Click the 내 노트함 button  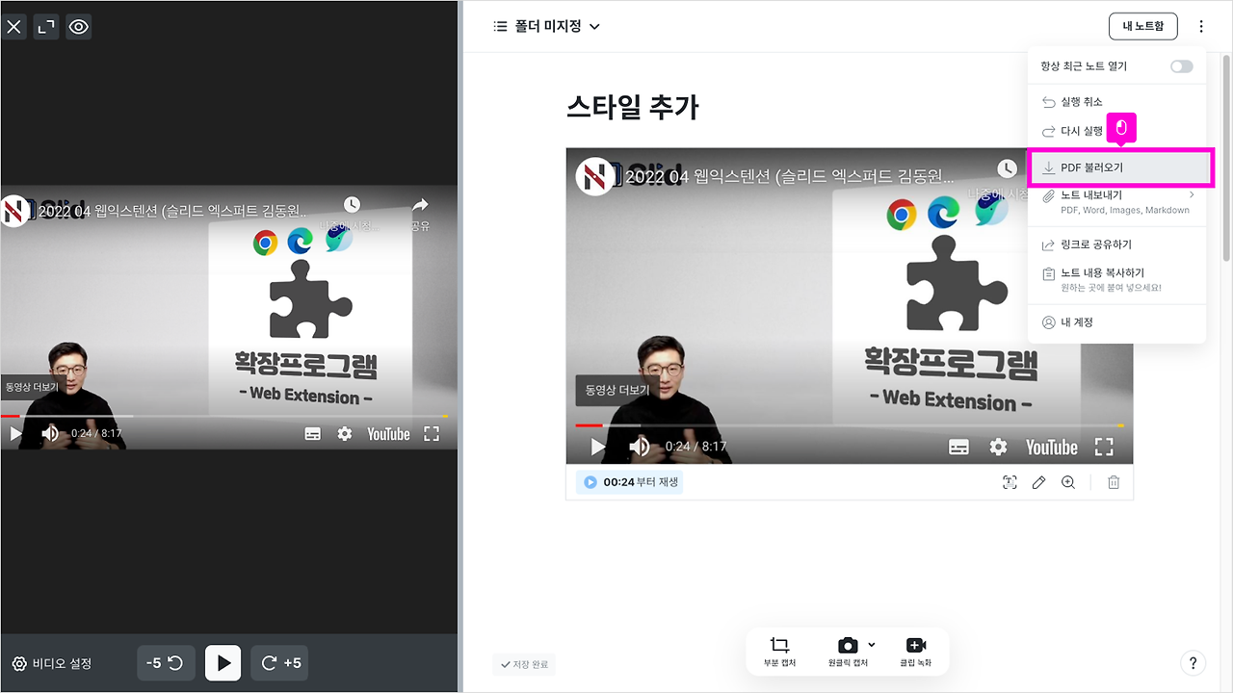1143,26
